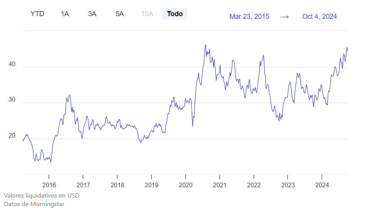367x208 pixels.
Task: Select the YTD time range
Action: [x=37, y=14]
